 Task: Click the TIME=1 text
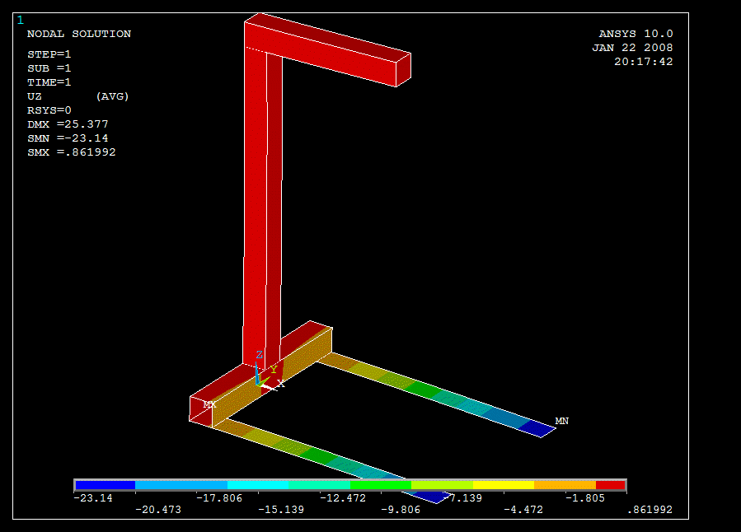(x=49, y=82)
